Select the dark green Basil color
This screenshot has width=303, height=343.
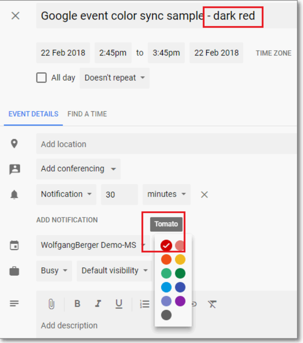coord(180,273)
